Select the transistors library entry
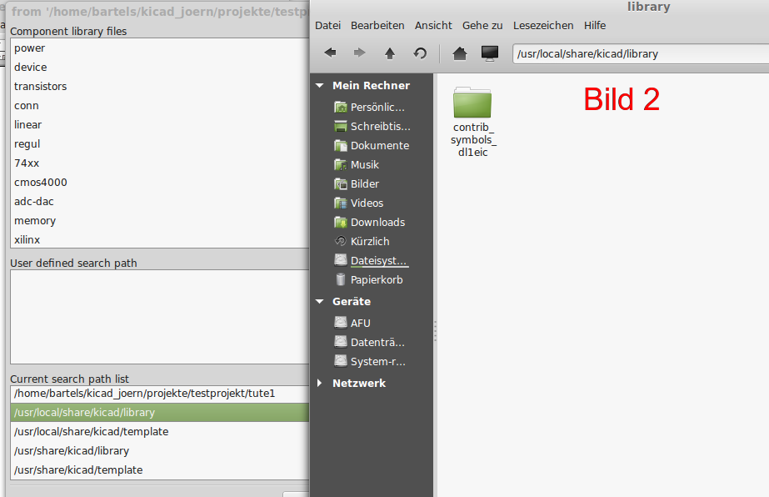 159,87
